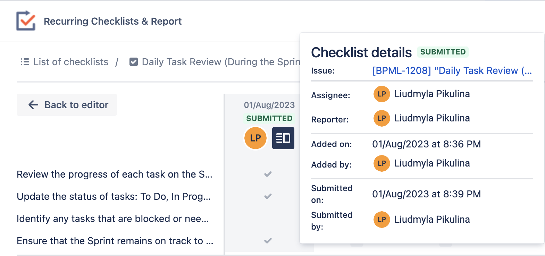Toggle checkmark for Review the progress item
Viewport: 545px width, 256px height.
coord(268,174)
